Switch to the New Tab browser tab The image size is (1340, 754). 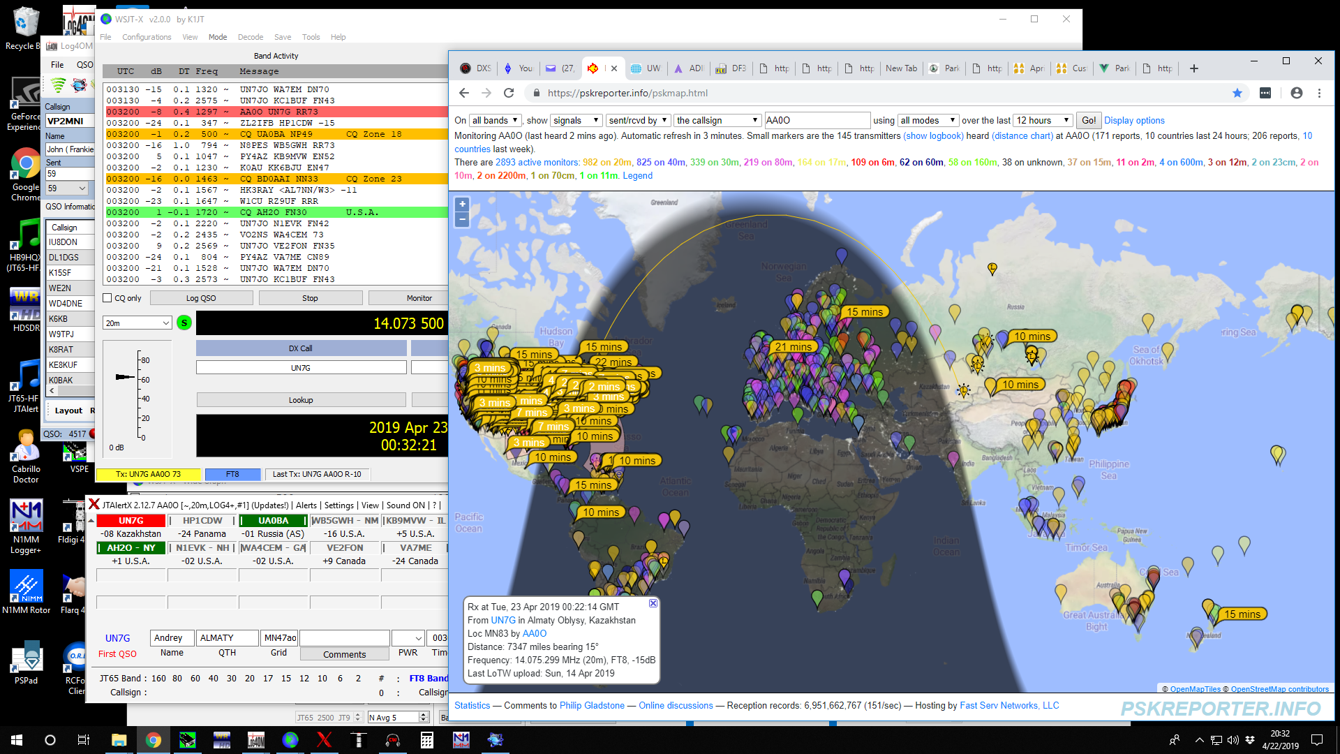[901, 68]
